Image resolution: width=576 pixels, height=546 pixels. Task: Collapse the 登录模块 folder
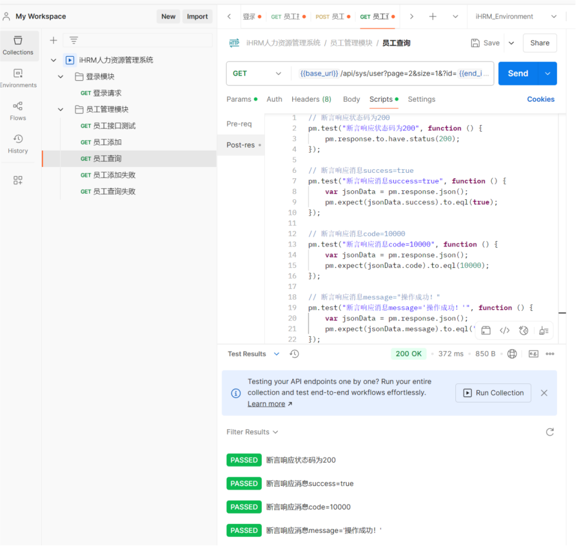60,77
